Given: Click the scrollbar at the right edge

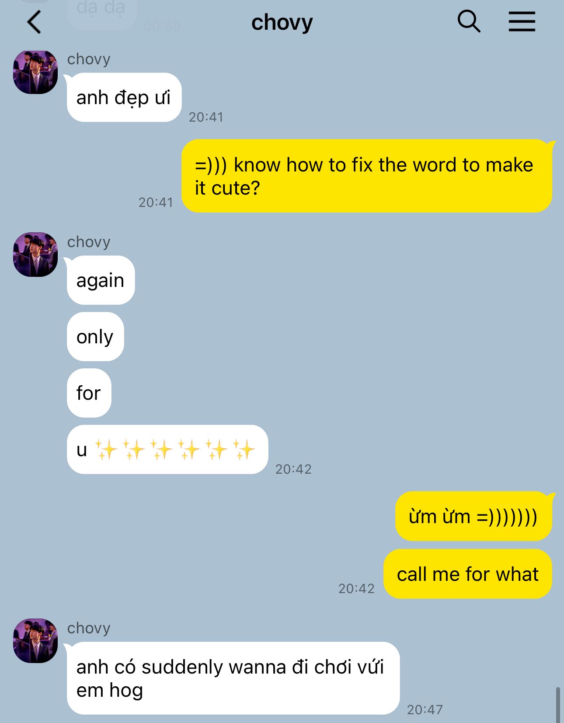Looking at the screenshot, I should coord(558,705).
